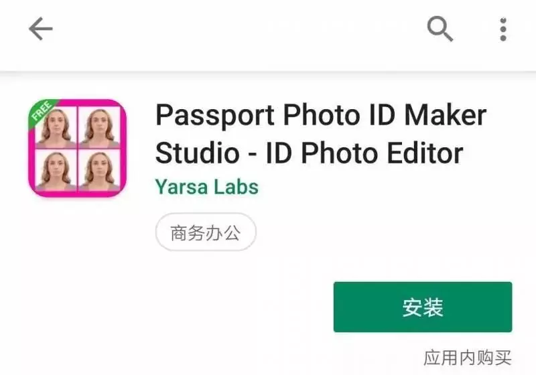
Task: Open the Yarsa Labs developer page
Action: 207,187
